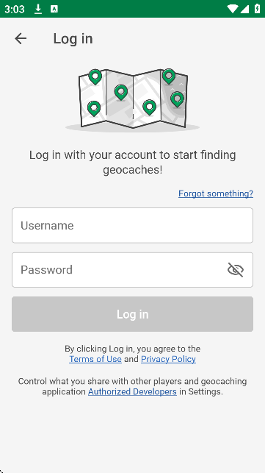Tap the cellular signal icon
This screenshot has width=265, height=473.
coord(244,9)
